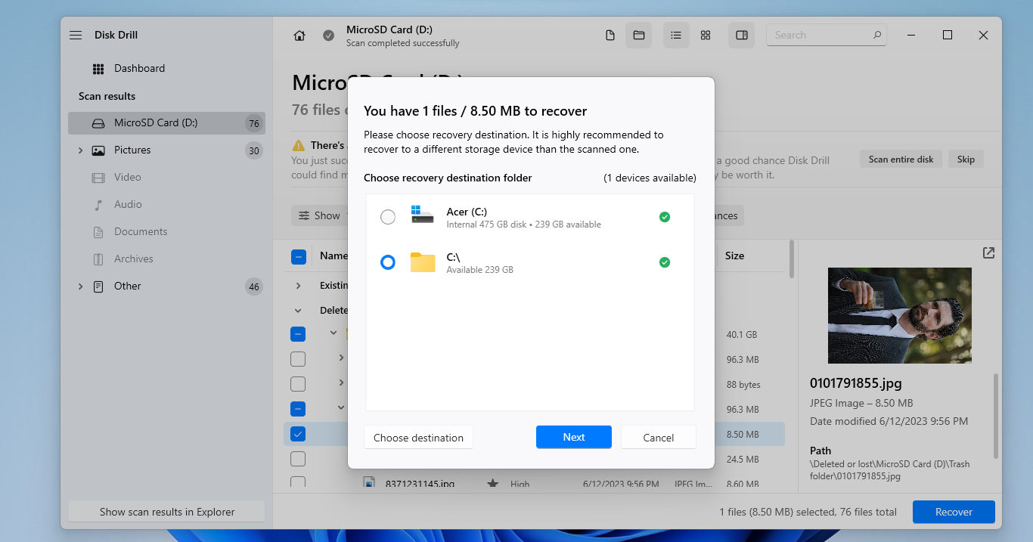Click green checkmark next to Acer (C:)

tap(665, 217)
